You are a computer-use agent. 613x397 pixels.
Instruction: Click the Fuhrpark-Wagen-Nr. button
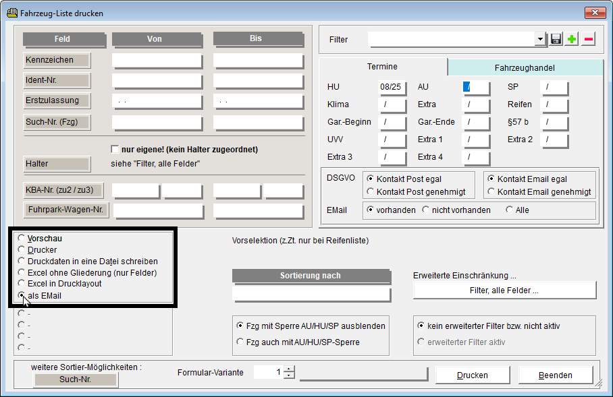(x=66, y=210)
